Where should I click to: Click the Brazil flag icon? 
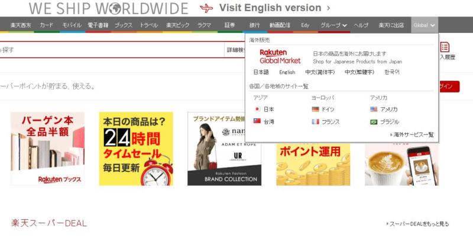374,122
